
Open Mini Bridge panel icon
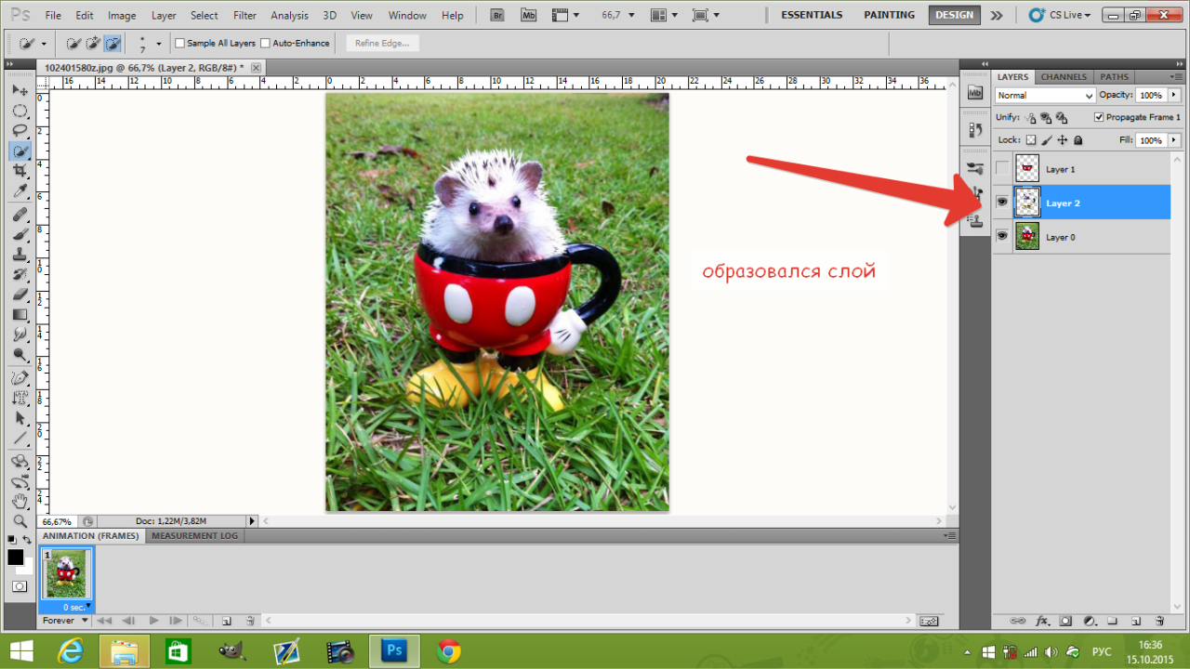975,93
